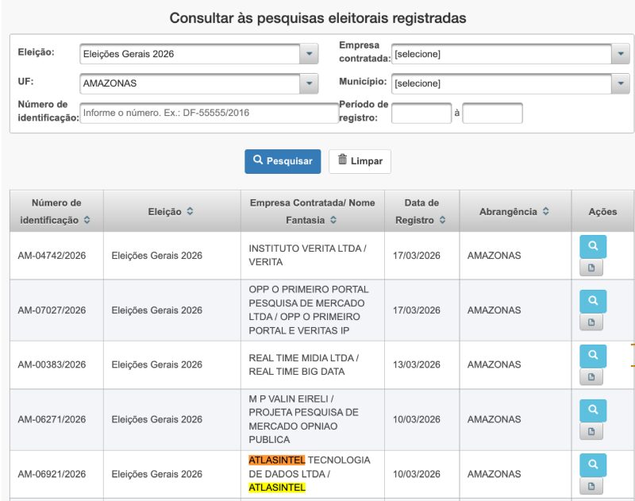Viewport: 635px width, 501px height.
Task: Open document icon for AM-00383/2026 row
Action: [591, 377]
